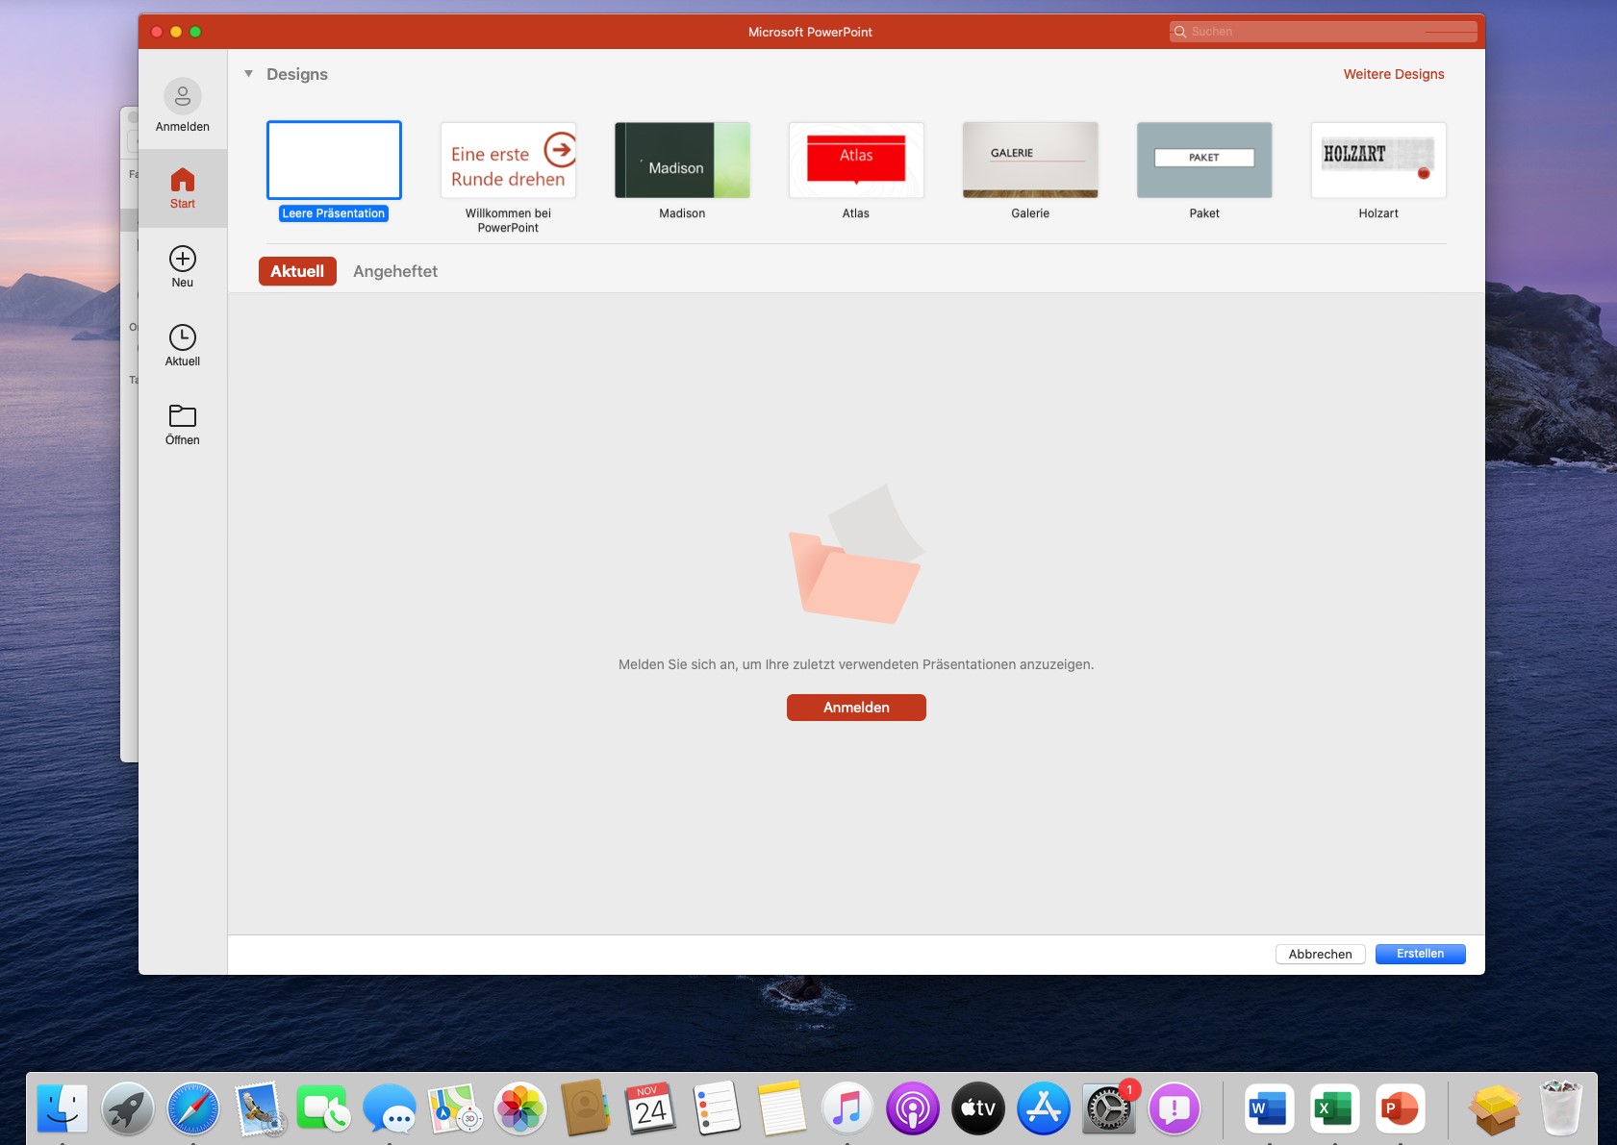The height and width of the screenshot is (1145, 1617).
Task: Click the Erstellen button
Action: (x=1420, y=954)
